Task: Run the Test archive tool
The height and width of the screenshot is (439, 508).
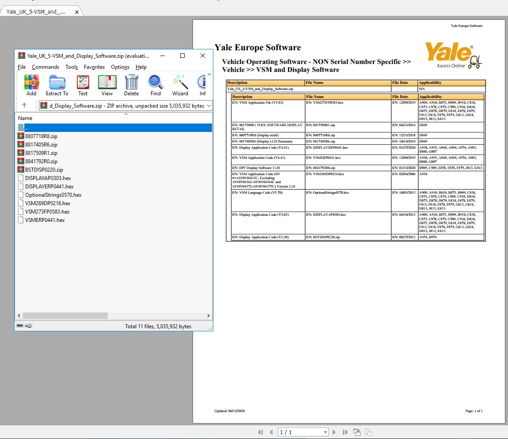Action: tap(83, 85)
